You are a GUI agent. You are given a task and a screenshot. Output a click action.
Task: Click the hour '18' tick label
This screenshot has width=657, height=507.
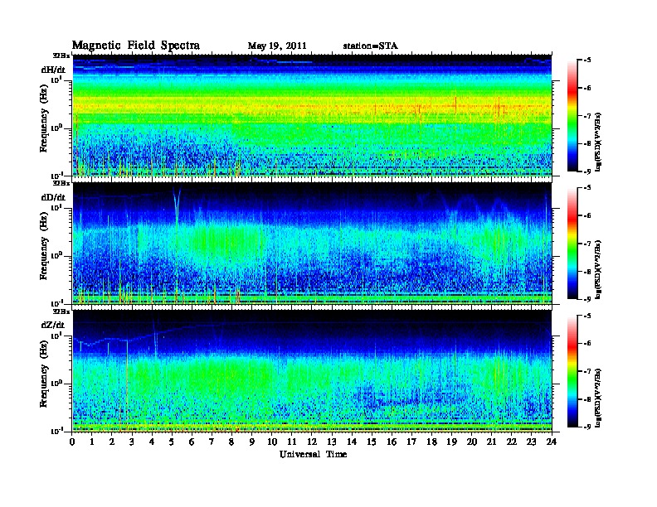click(x=431, y=442)
